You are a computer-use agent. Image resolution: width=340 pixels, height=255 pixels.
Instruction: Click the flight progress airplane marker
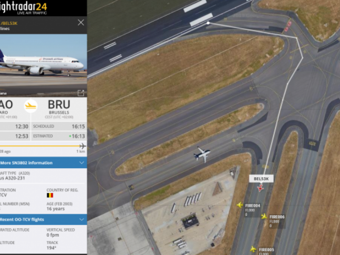tap(82, 146)
